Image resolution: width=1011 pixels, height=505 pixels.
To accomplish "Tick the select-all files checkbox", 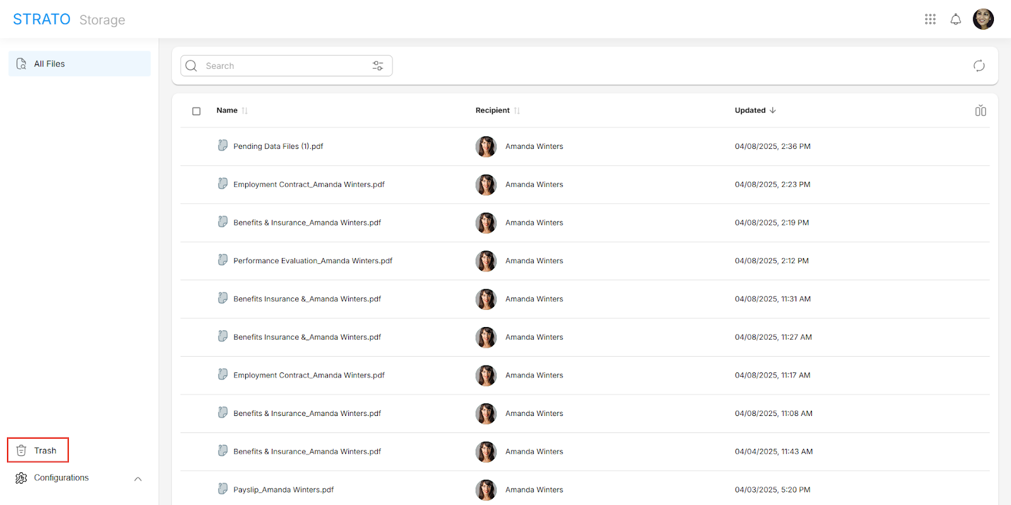I will click(x=197, y=111).
